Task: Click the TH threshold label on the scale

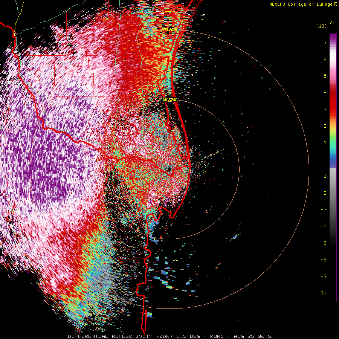Action: 324,293
